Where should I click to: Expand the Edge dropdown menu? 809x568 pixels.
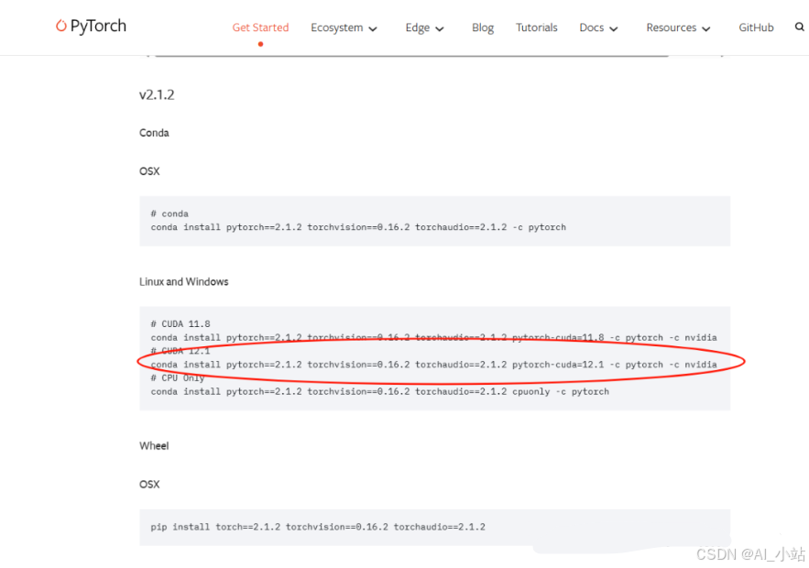tap(424, 27)
